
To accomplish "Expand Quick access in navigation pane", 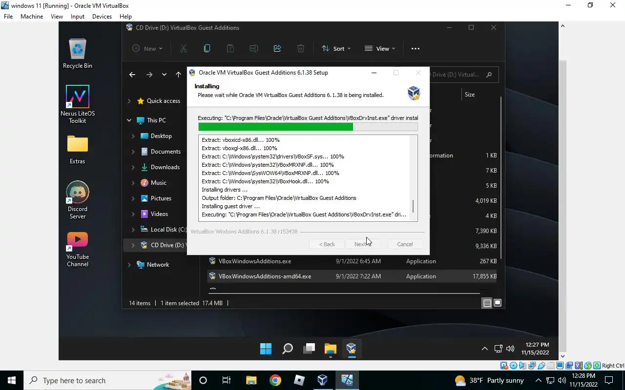I will pos(129,101).
